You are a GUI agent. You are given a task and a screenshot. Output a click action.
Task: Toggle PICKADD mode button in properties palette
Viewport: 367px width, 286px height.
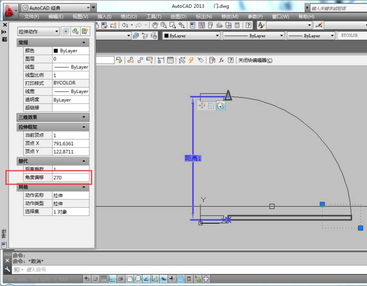(65, 32)
